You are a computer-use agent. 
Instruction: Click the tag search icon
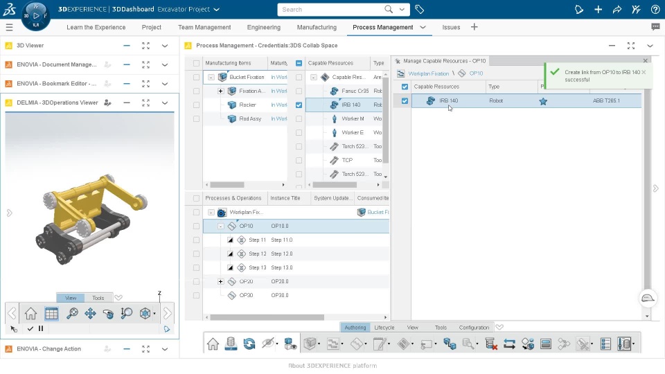pos(420,9)
